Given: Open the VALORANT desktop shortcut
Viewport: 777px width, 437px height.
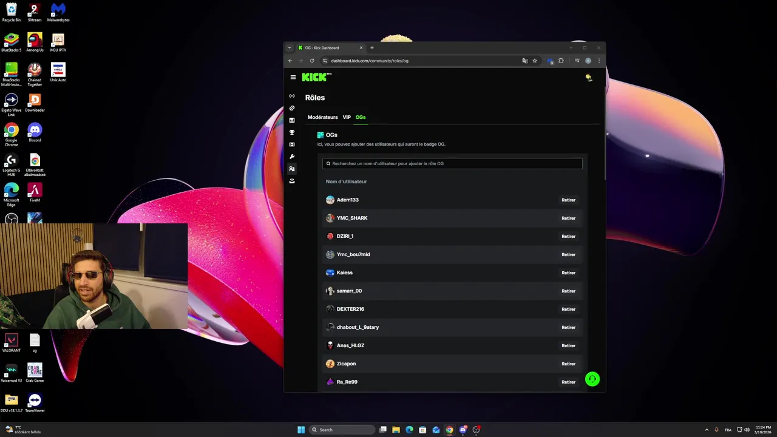Looking at the screenshot, I should pos(11,343).
